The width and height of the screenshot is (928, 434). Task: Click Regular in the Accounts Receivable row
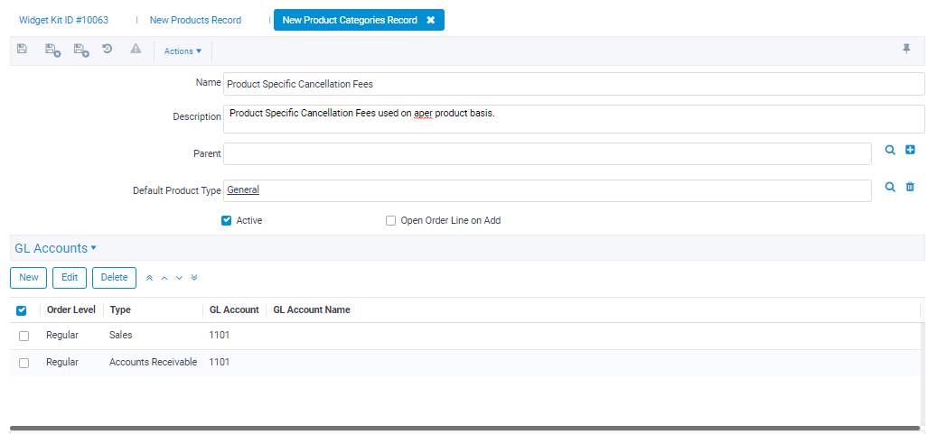click(62, 362)
